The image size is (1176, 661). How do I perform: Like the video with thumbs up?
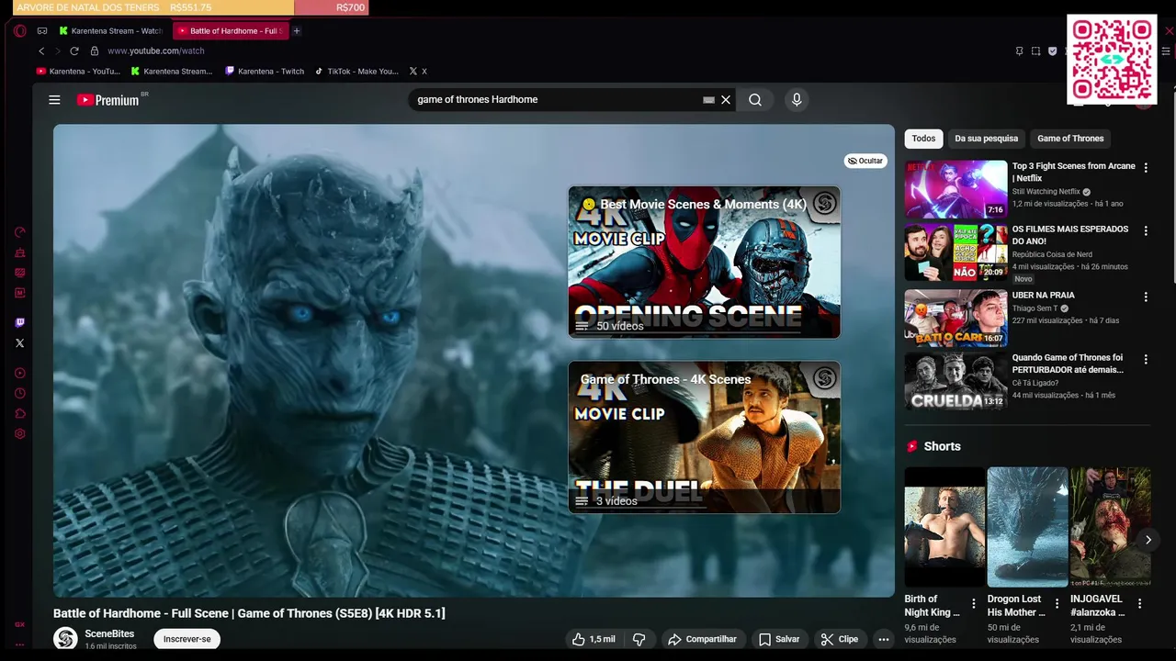594,639
